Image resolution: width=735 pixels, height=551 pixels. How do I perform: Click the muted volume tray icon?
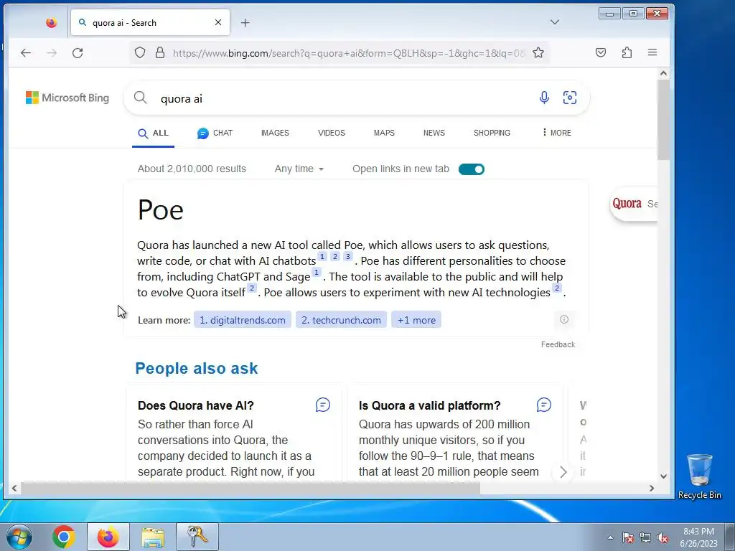[x=663, y=537]
